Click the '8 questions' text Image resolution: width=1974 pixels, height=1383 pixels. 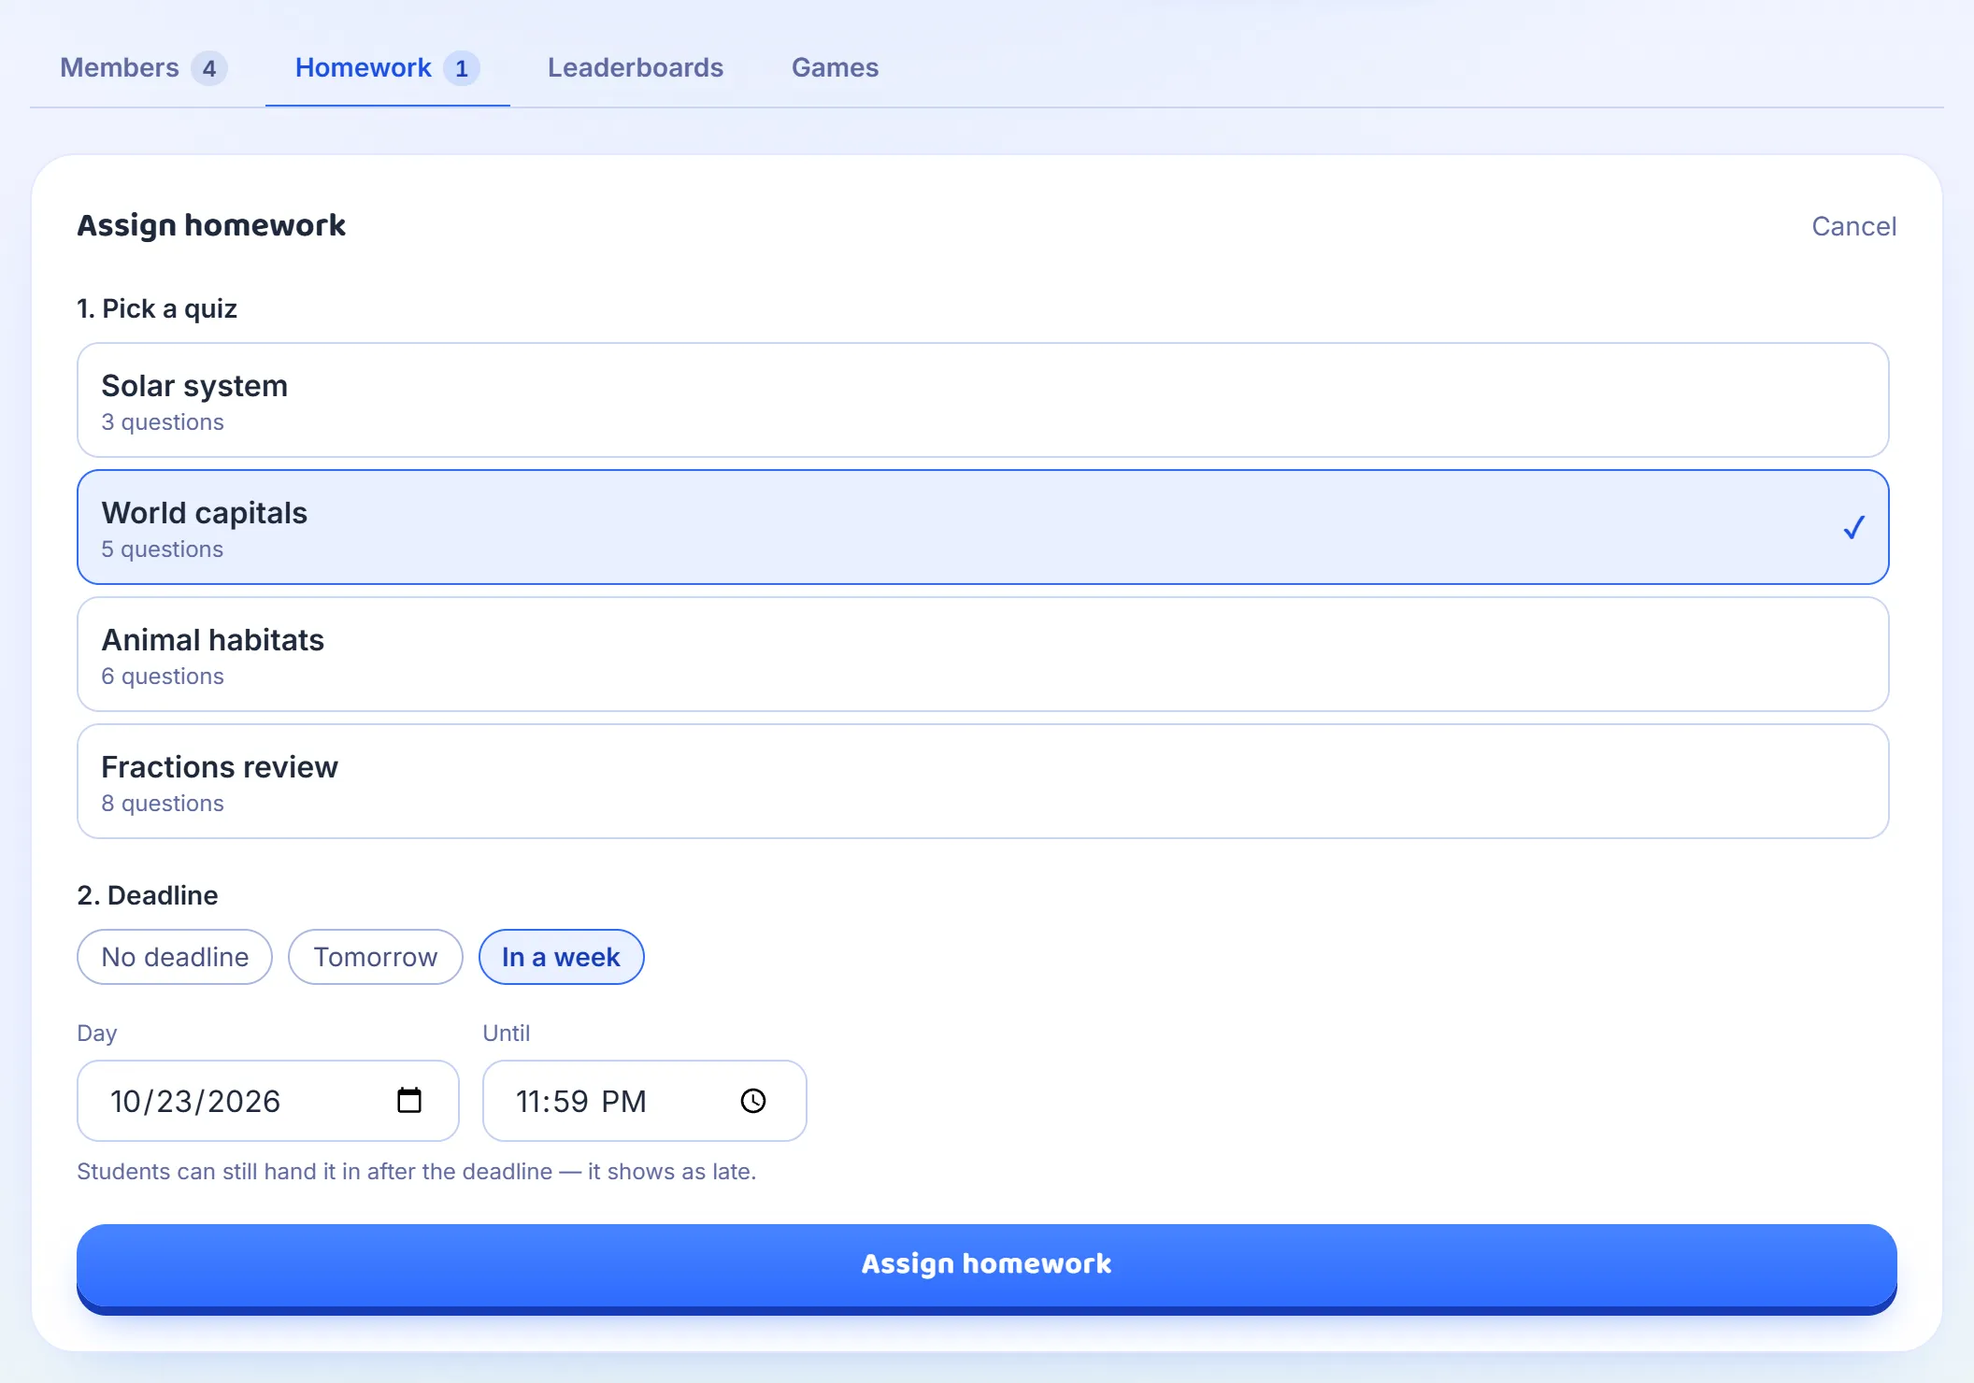point(163,804)
